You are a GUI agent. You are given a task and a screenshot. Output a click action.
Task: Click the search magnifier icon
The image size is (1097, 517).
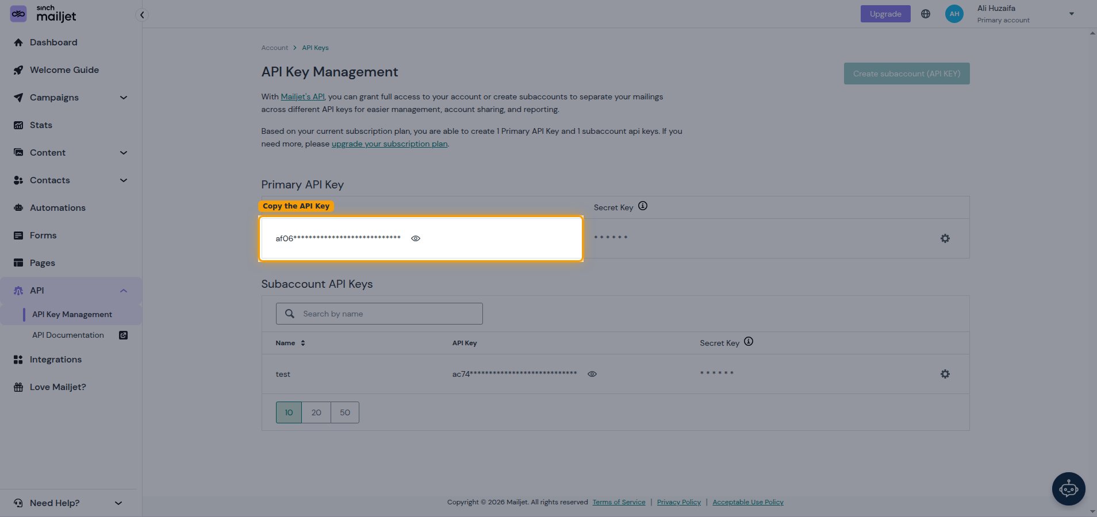click(x=290, y=314)
